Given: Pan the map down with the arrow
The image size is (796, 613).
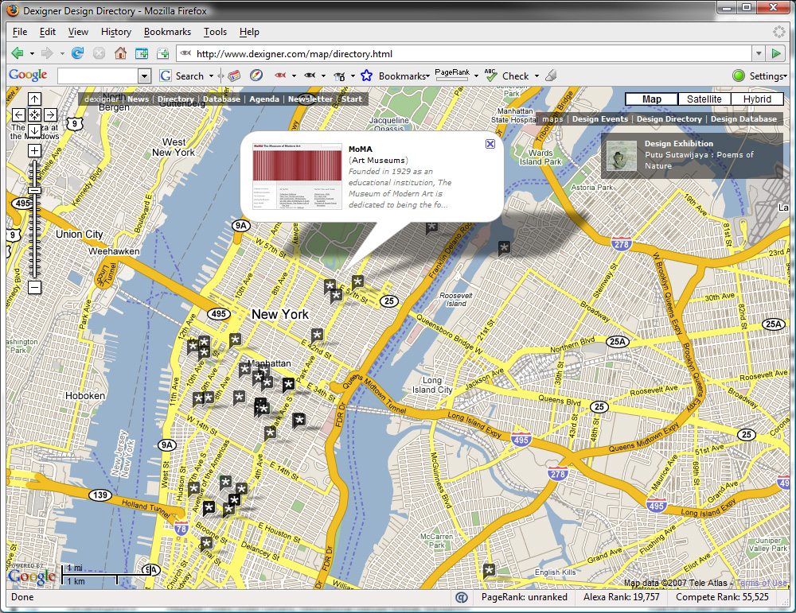Looking at the screenshot, I should pyautogui.click(x=34, y=130).
